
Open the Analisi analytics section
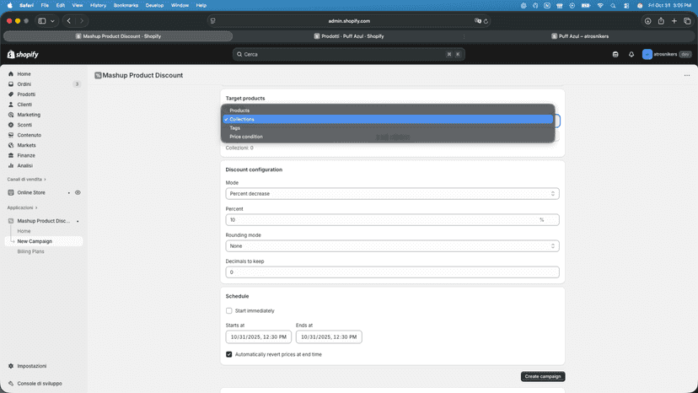click(x=25, y=166)
